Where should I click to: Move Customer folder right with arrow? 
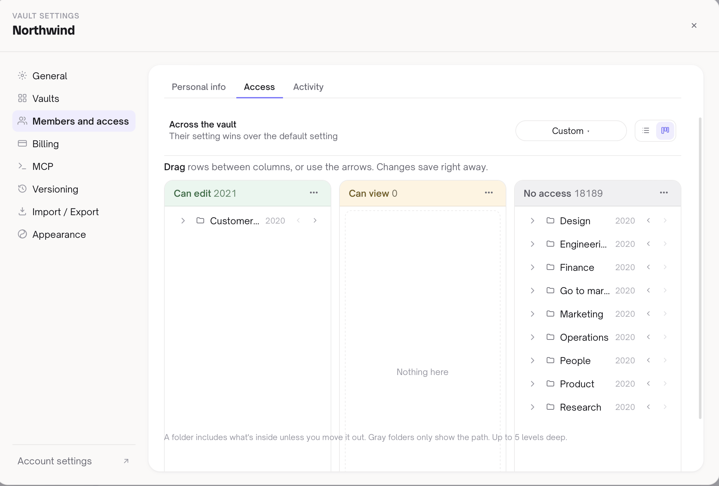[x=315, y=221]
